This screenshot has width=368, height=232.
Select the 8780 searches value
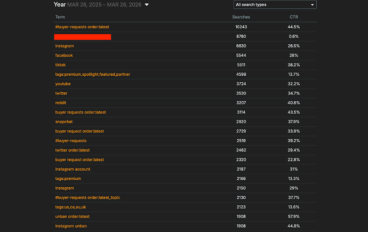pos(241,36)
